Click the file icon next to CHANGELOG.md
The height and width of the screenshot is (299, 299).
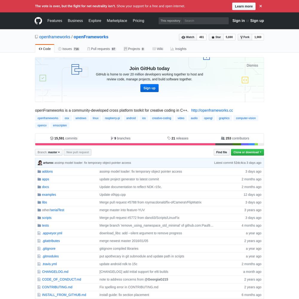coord(39,271)
